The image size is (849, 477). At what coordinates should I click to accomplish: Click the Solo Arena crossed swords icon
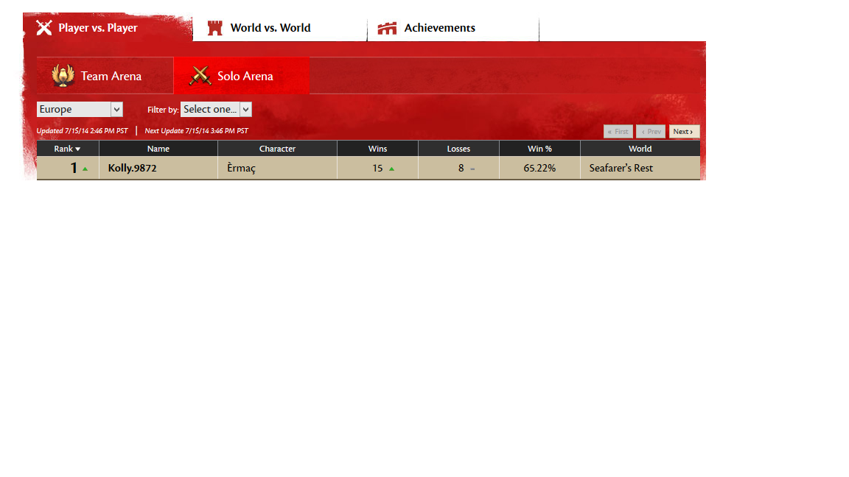200,76
